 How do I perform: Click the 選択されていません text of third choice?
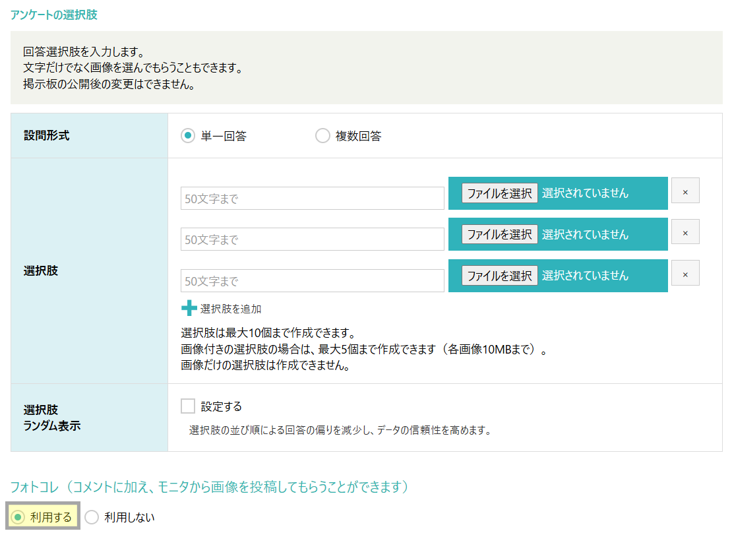(585, 276)
